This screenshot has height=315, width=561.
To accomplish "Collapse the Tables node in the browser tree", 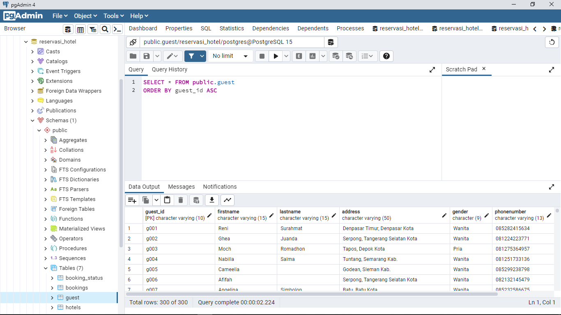I will point(46,268).
